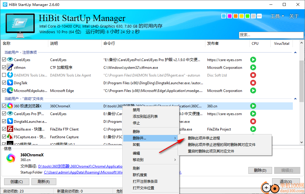
Task: Click the CareUEyes eye icon in registry section
Action: click(10, 60)
